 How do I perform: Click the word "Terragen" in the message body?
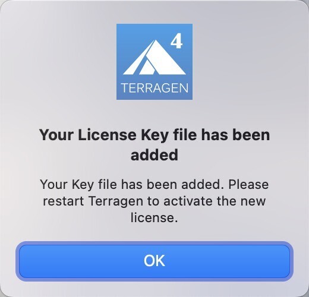pos(116,201)
